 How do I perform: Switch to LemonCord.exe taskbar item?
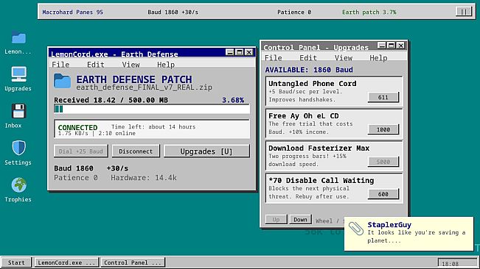66,262
